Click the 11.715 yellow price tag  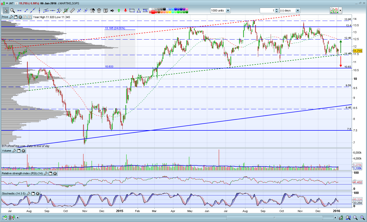click(357, 51)
